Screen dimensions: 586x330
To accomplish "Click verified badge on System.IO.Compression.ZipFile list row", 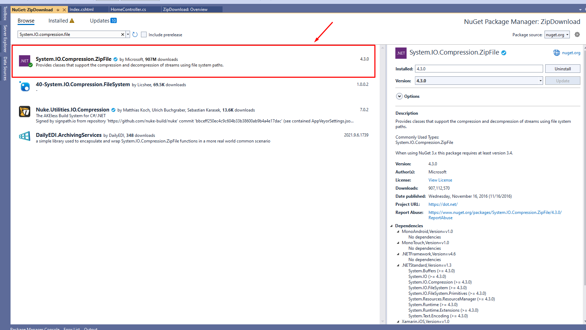I will (x=115, y=59).
